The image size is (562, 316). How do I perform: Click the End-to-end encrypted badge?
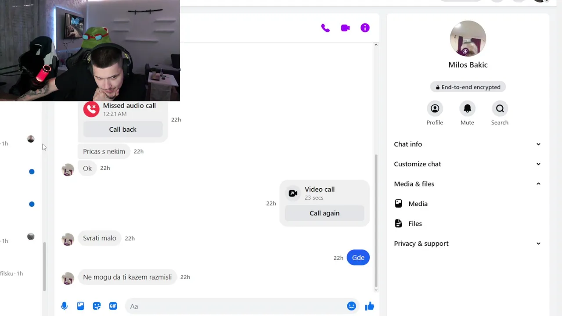(x=468, y=87)
